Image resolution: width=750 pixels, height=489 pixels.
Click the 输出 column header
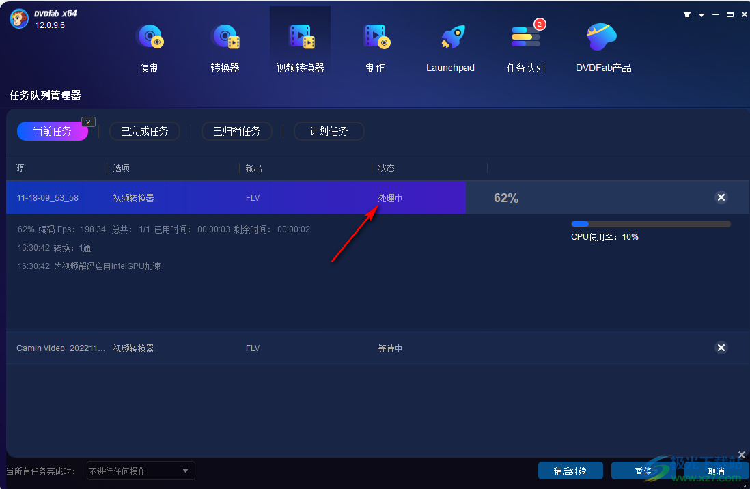(254, 168)
